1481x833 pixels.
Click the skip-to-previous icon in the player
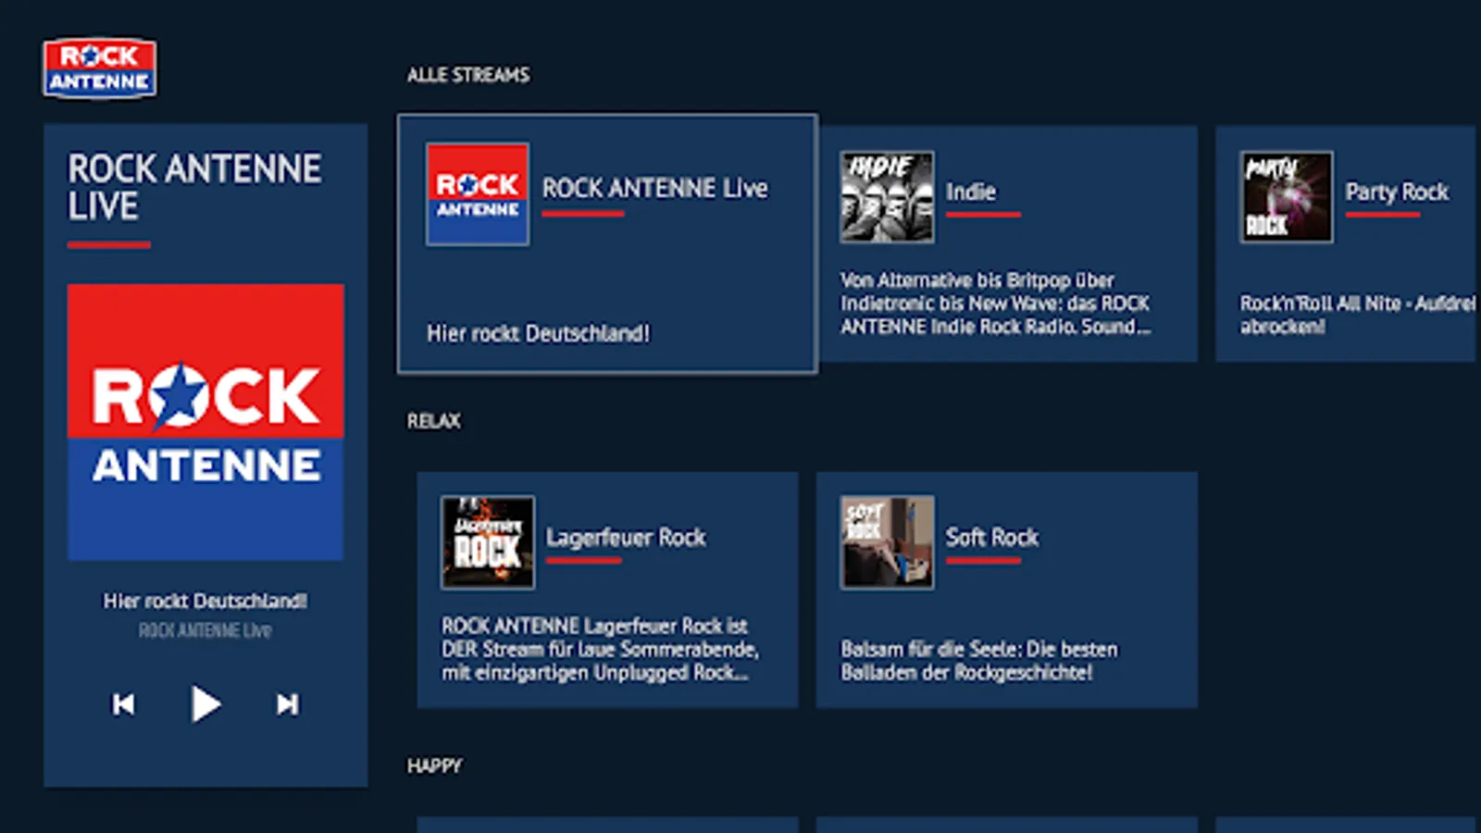[123, 703]
